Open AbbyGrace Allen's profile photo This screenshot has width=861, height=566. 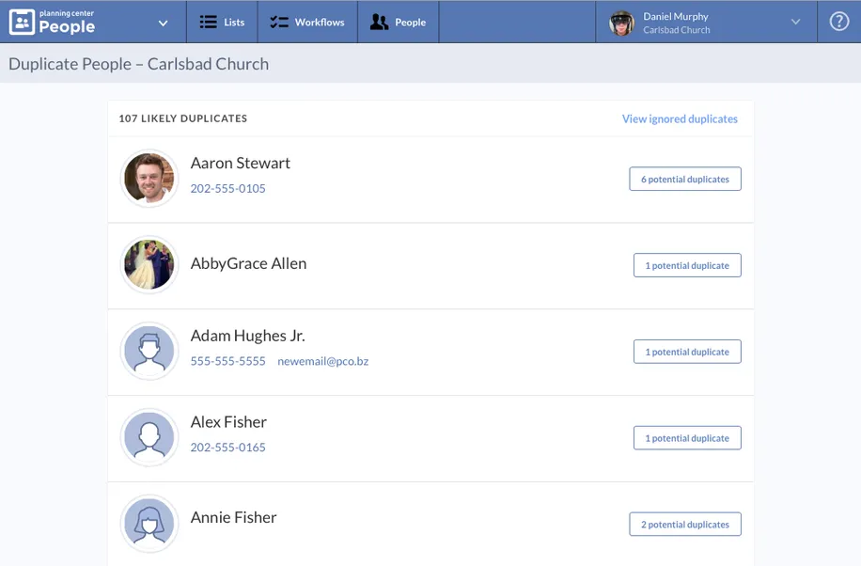click(149, 265)
